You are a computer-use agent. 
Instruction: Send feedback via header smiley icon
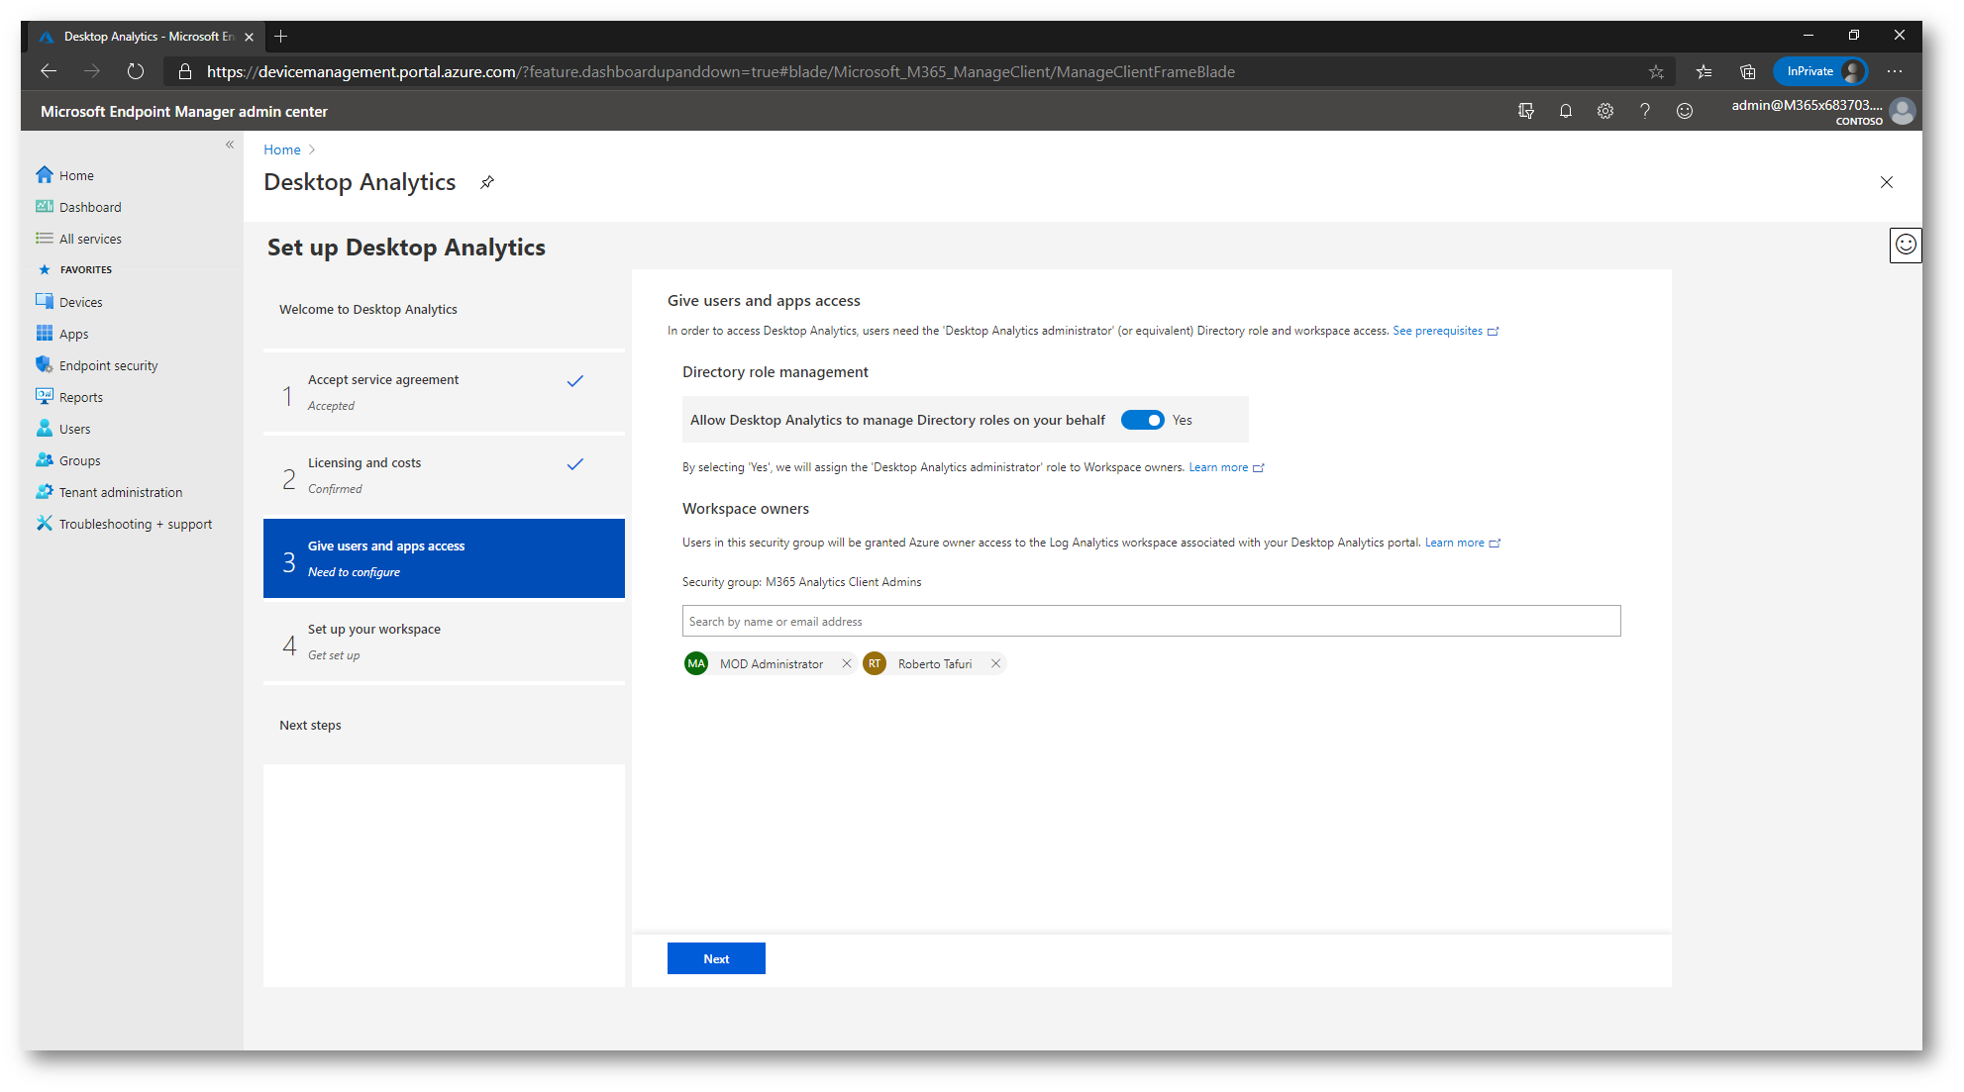coord(1685,111)
